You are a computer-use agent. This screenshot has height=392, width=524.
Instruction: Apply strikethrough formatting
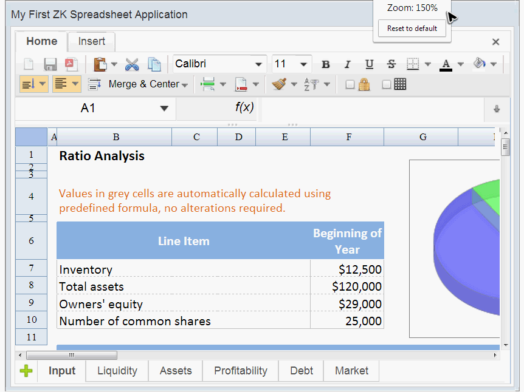point(391,64)
